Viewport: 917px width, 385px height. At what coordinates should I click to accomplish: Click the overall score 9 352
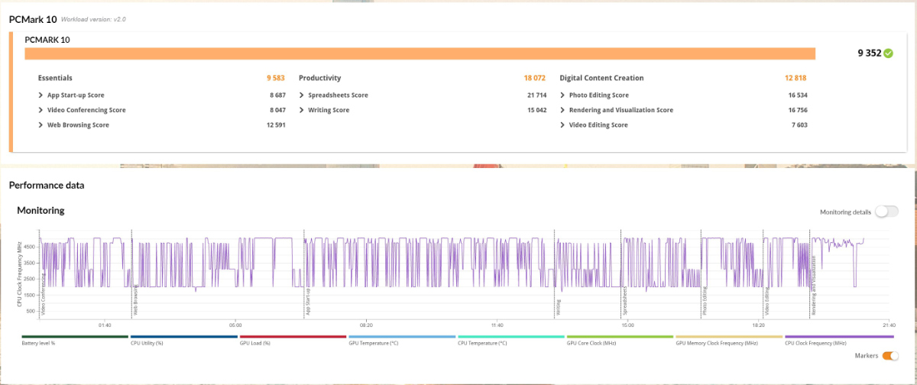tap(870, 53)
